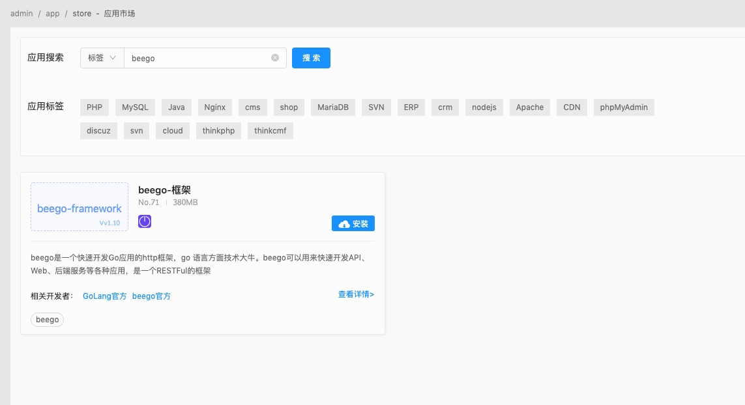Click the 搜索 search button
Viewport: 745px width, 405px height.
point(311,58)
